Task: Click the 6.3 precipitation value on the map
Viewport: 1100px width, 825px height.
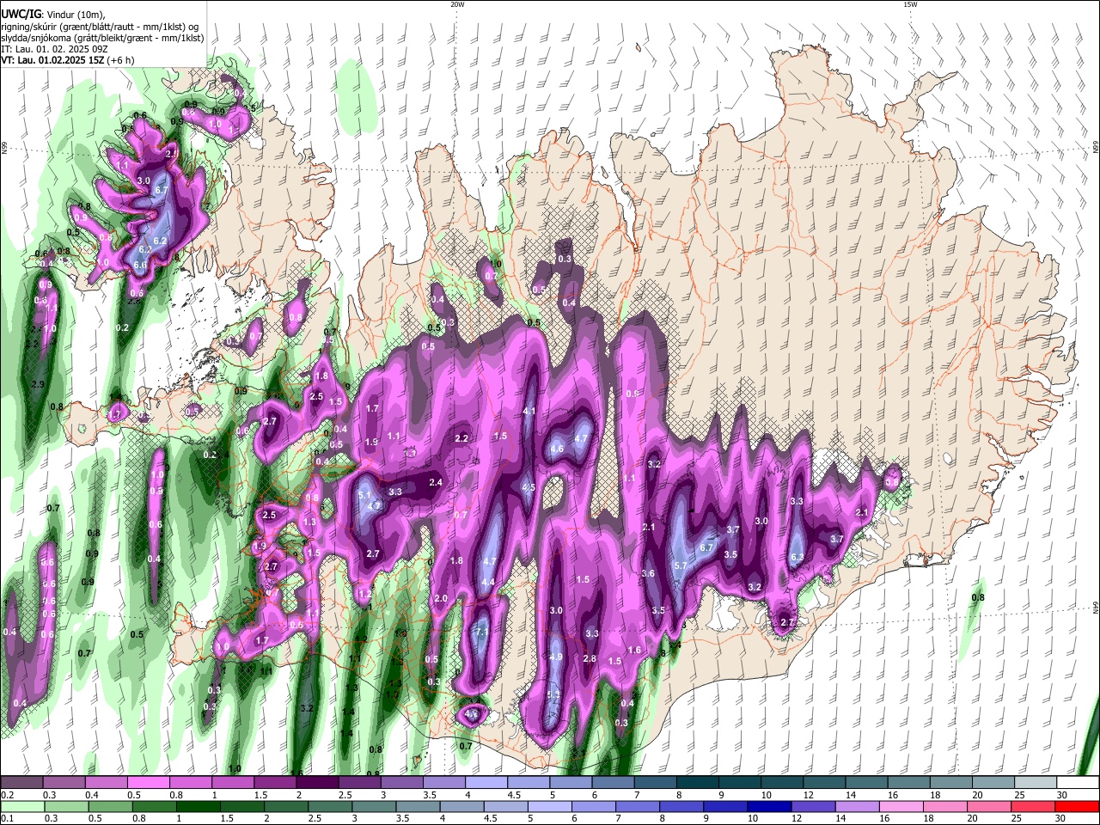Action: tap(797, 557)
